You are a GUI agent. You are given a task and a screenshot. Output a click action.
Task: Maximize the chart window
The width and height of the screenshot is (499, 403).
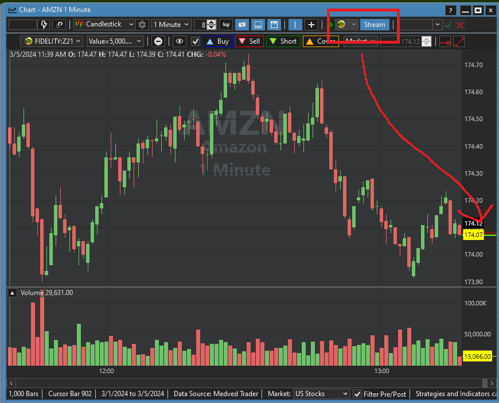tap(478, 10)
